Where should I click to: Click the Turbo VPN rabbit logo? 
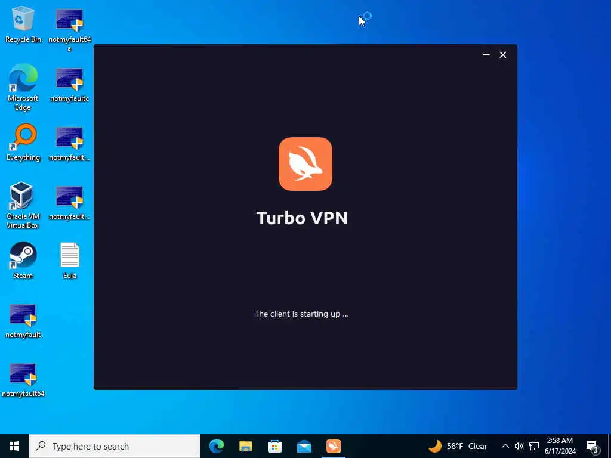click(305, 163)
